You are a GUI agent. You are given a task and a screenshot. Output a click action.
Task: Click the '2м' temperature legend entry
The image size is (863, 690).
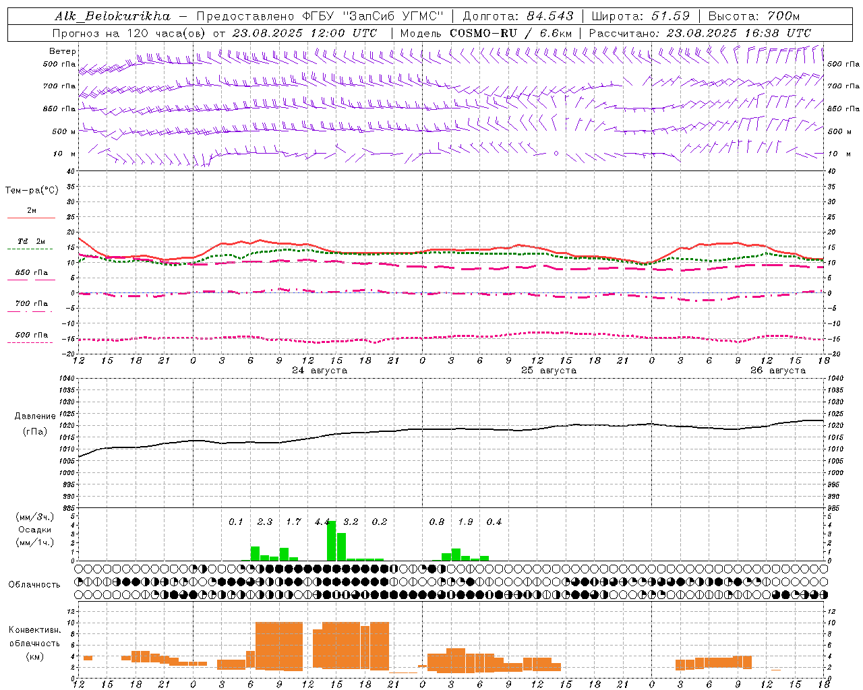(x=32, y=211)
